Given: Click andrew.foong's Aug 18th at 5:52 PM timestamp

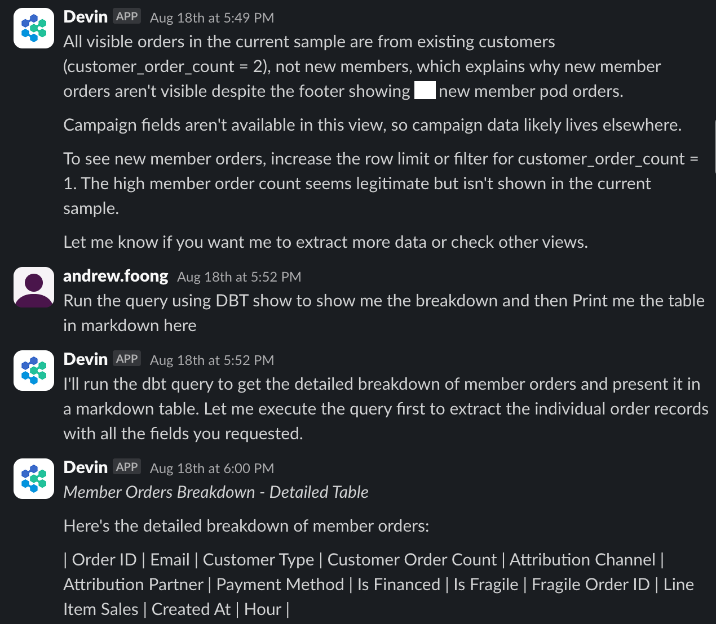Looking at the screenshot, I should 239,277.
